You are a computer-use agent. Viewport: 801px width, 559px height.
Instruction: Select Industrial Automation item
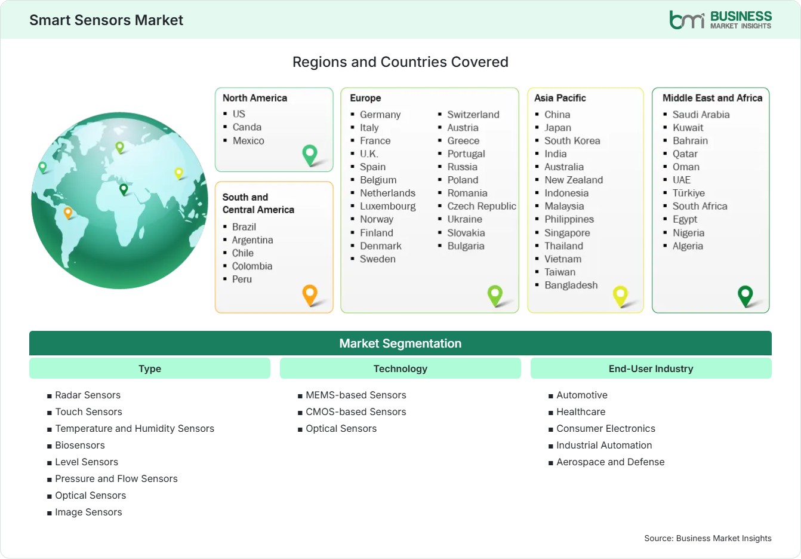click(x=604, y=445)
